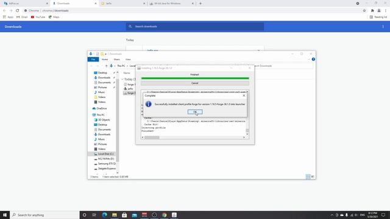Image resolution: width=390 pixels, height=219 pixels.
Task: Switch to the 64-bit Java for Windows tab
Action: coord(172,4)
